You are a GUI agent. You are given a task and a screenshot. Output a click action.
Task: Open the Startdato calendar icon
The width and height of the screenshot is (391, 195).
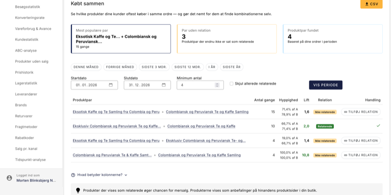click(111, 85)
